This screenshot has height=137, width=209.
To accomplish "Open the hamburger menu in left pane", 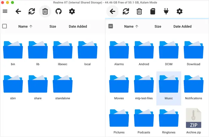I will (5, 11).
